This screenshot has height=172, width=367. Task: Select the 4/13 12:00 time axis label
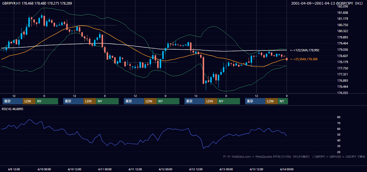(256, 169)
